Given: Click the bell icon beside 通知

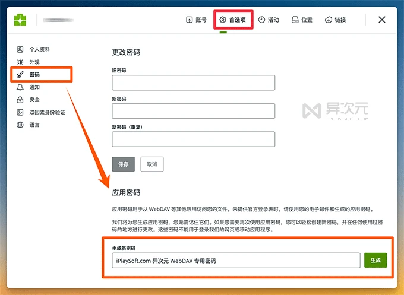Looking at the screenshot, I should coord(20,87).
